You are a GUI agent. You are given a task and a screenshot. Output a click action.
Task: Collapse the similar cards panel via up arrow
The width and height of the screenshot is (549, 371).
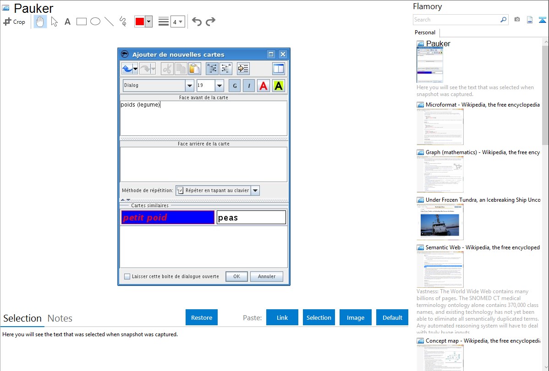point(123,200)
